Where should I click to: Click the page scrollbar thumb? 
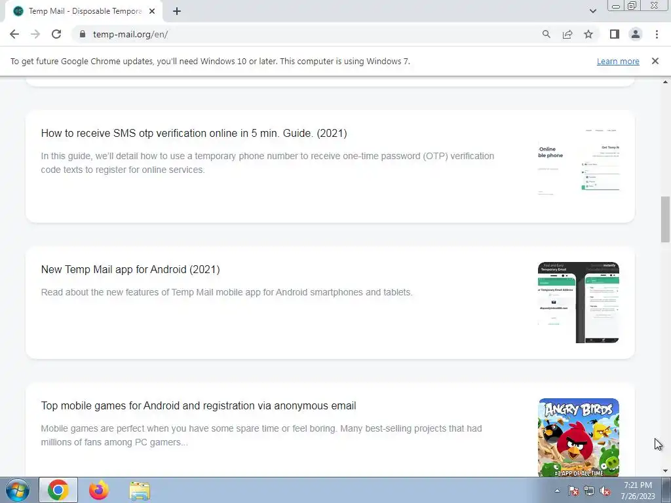pos(665,219)
